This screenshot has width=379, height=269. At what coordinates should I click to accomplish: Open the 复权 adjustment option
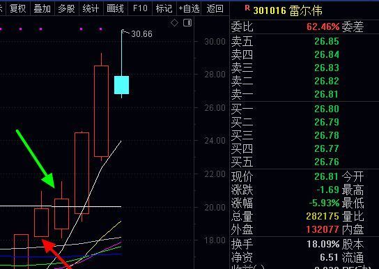18,8
